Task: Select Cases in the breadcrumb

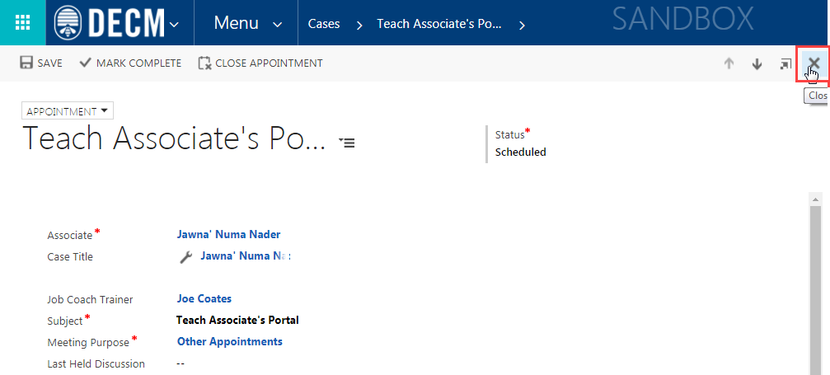Action: 324,24
